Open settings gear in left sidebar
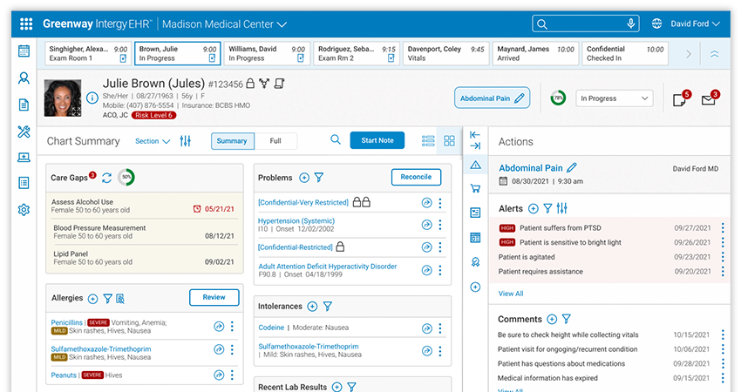 tap(24, 210)
